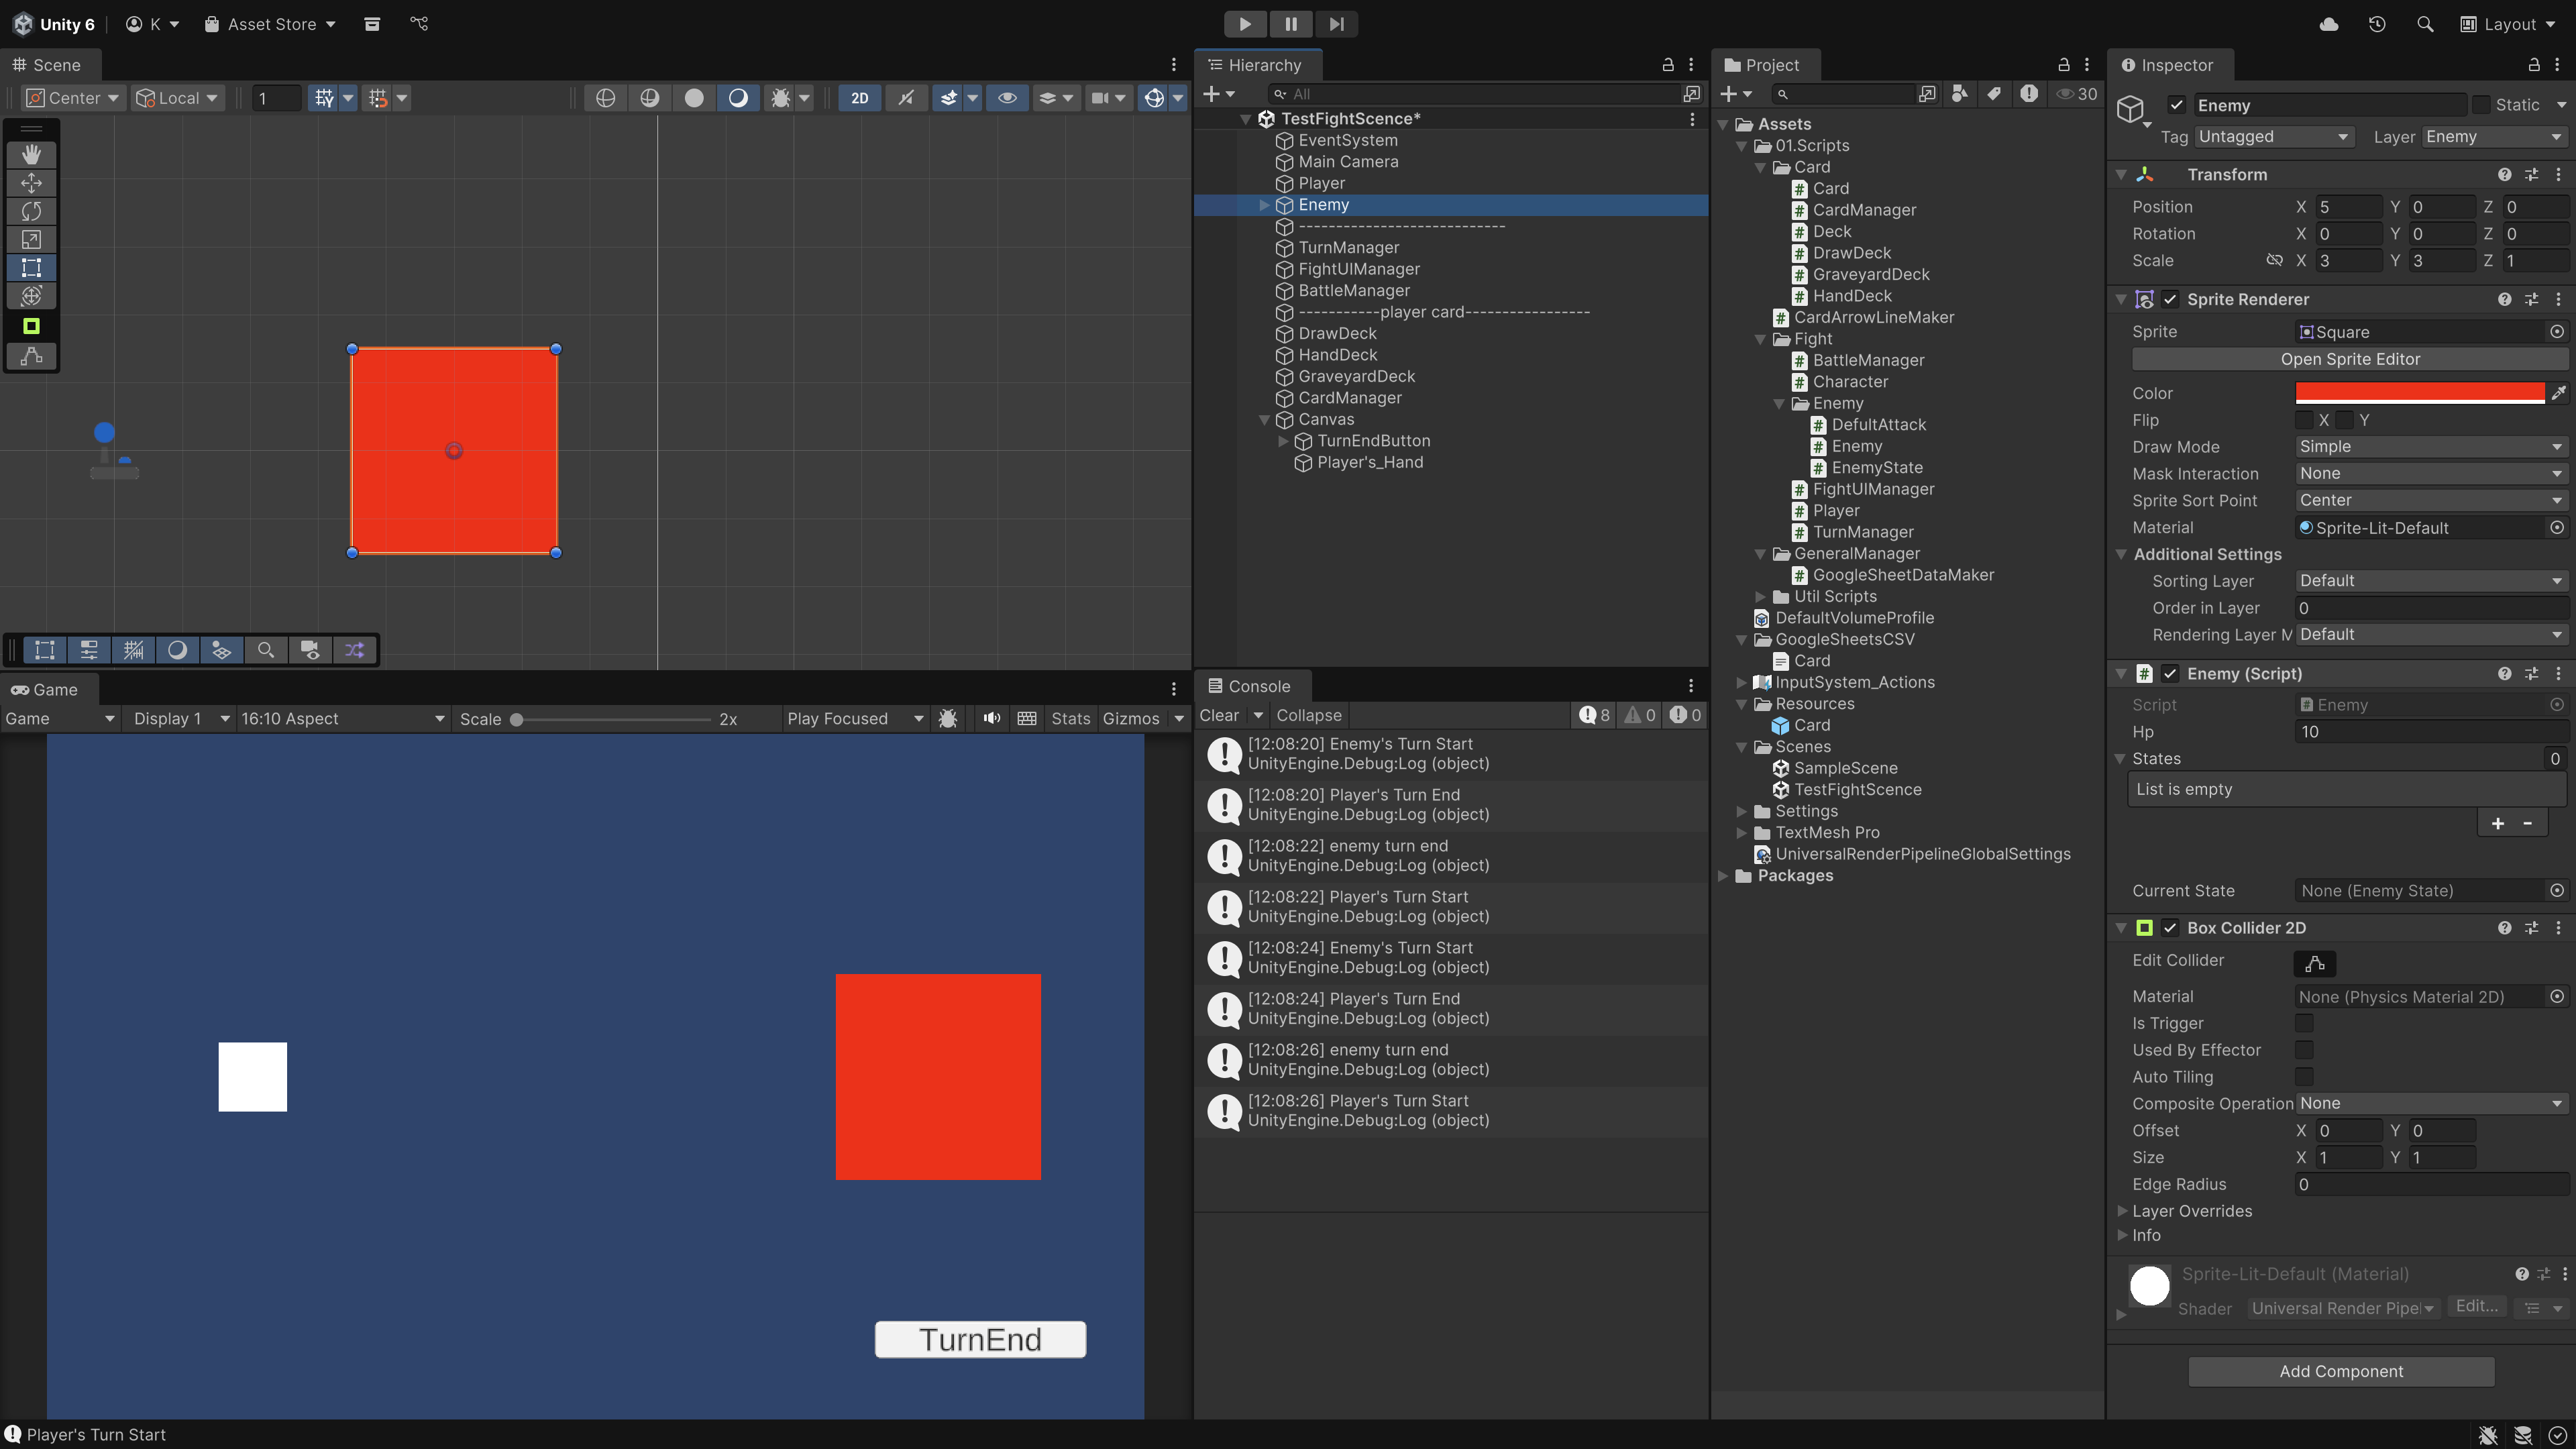Screen dimensions: 2576x1449
Task: Open the Draw Mode dropdown
Action: 2431,447
